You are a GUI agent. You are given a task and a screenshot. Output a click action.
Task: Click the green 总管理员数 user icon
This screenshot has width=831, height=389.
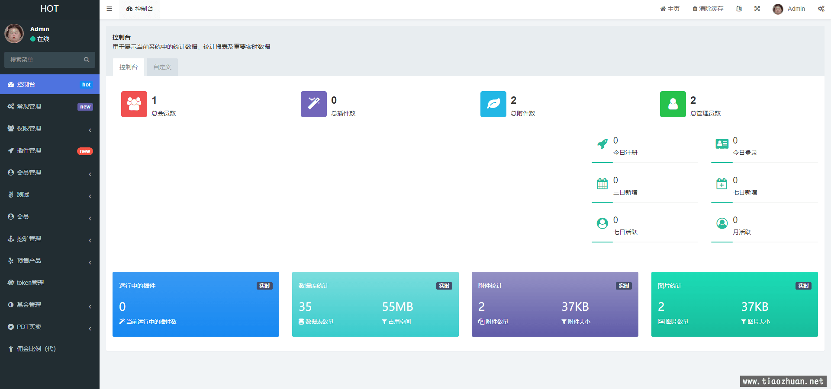pos(673,104)
